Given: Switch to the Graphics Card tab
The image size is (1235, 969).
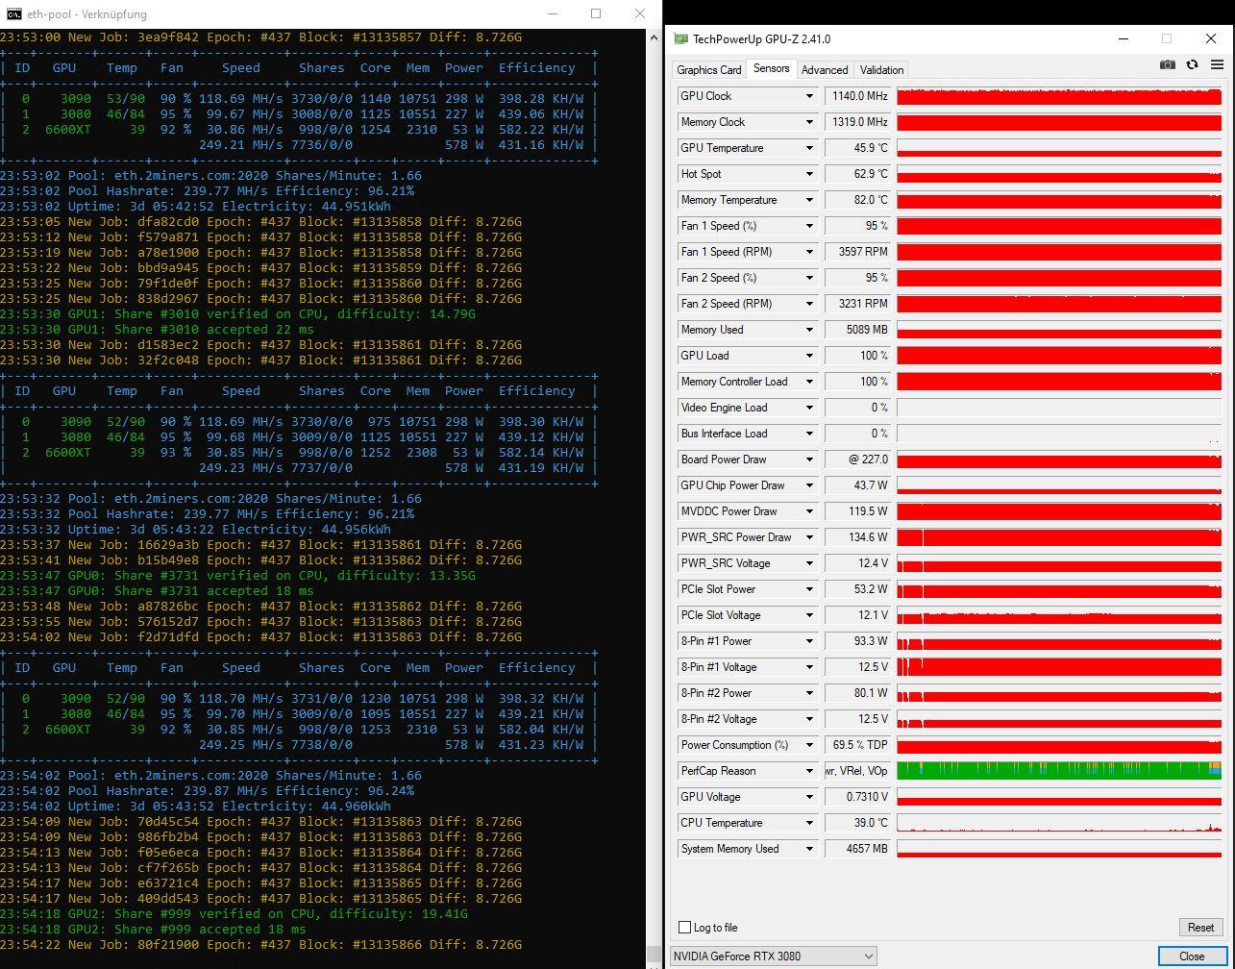Looking at the screenshot, I should click(709, 70).
